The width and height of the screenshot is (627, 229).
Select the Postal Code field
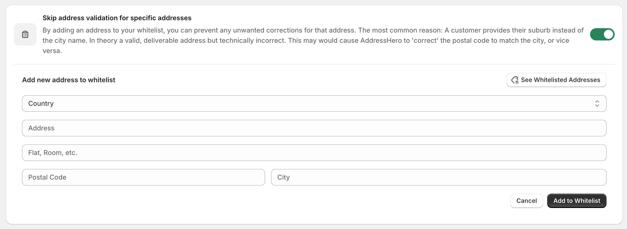tap(143, 177)
